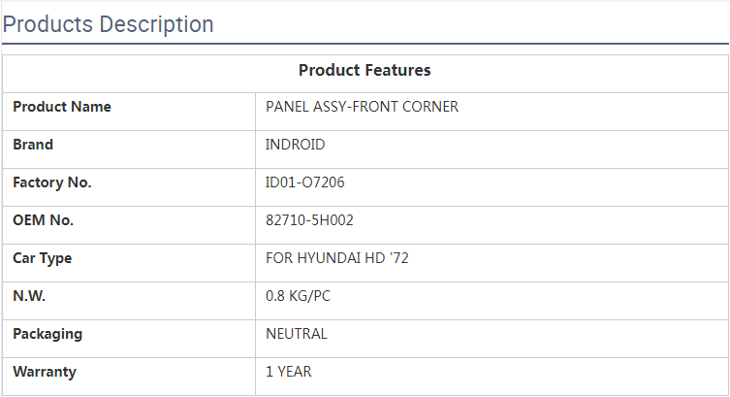Click the net weight '0.8 KG/PC'

click(x=298, y=296)
